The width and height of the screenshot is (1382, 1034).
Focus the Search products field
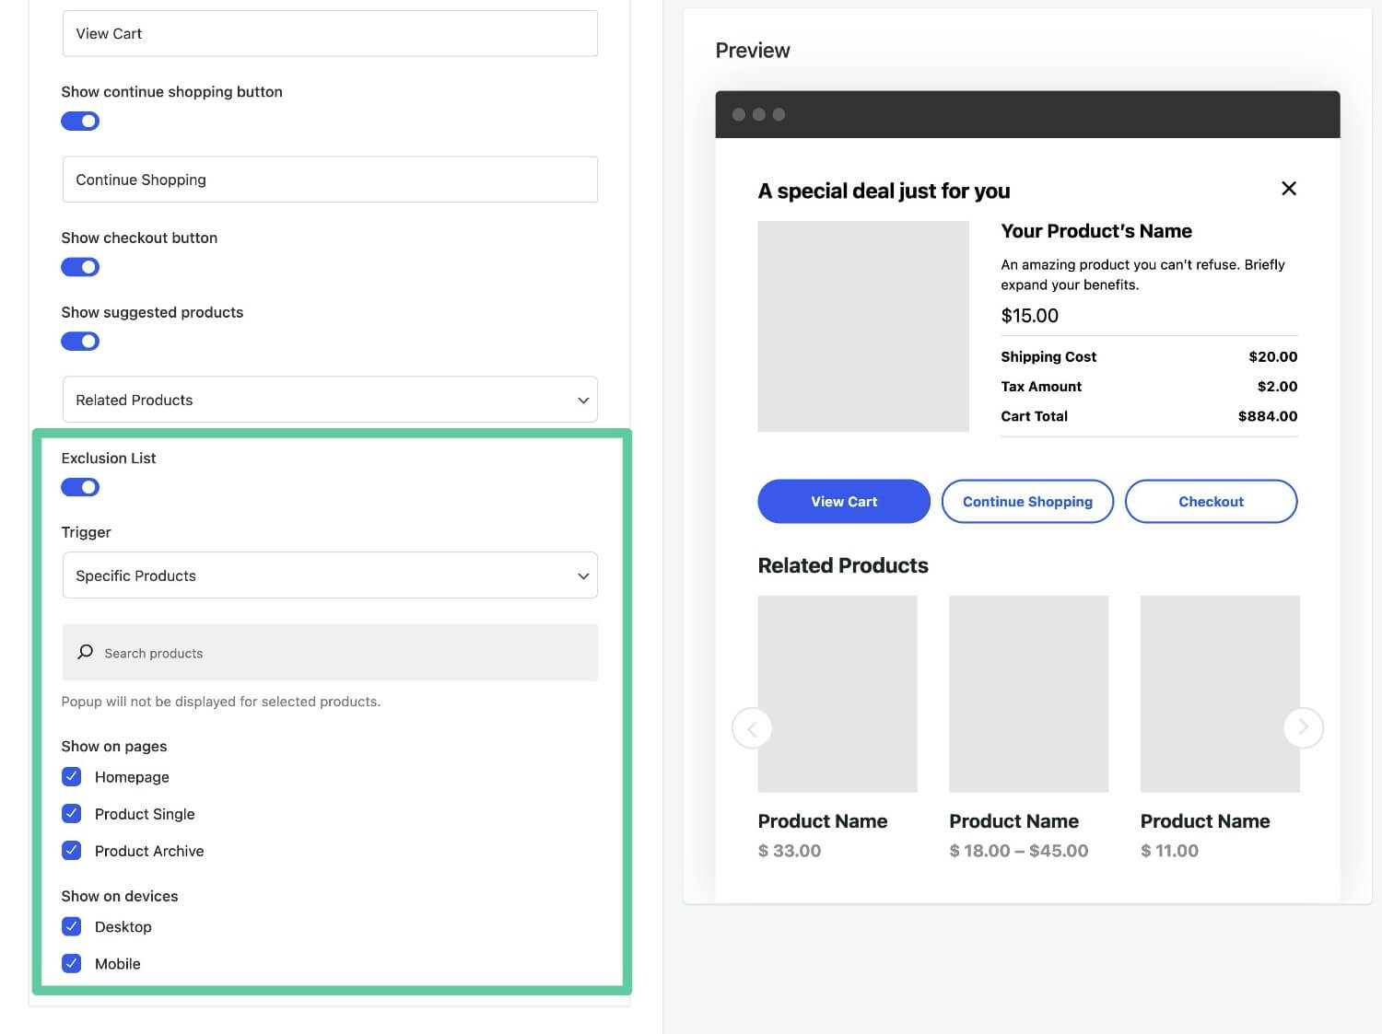pos(330,653)
